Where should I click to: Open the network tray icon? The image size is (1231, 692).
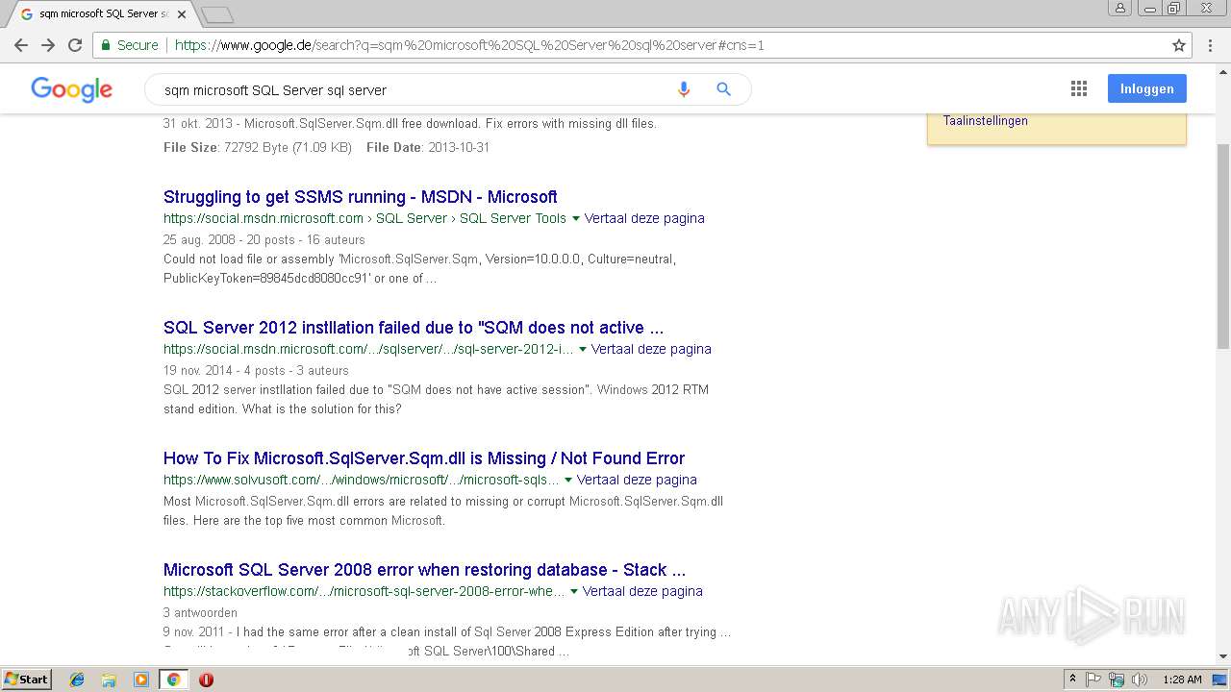(x=1117, y=680)
